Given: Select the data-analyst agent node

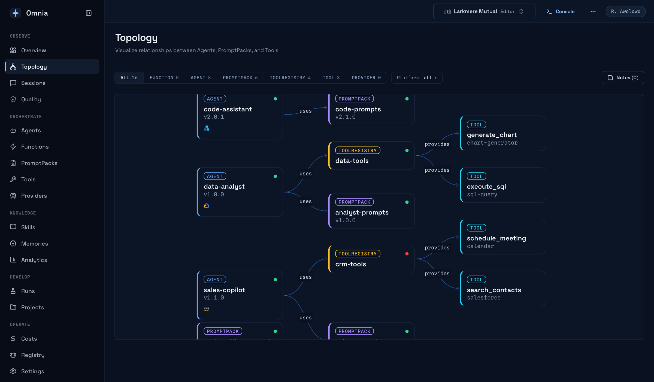Looking at the screenshot, I should coord(240,192).
